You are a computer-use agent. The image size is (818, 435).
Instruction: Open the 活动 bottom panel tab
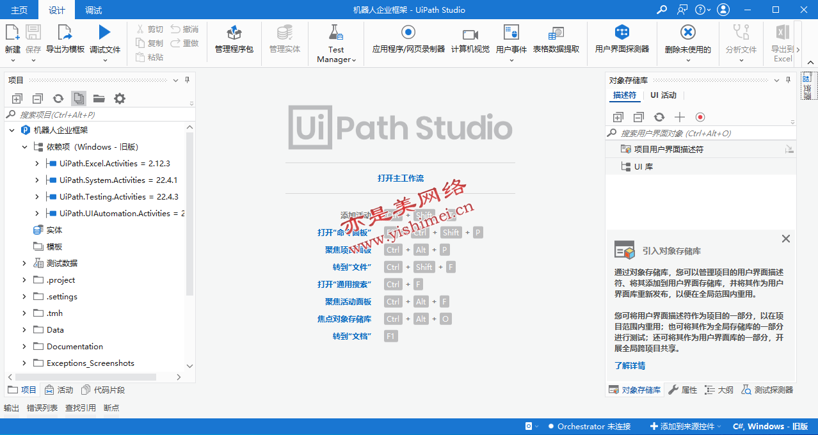click(59, 390)
